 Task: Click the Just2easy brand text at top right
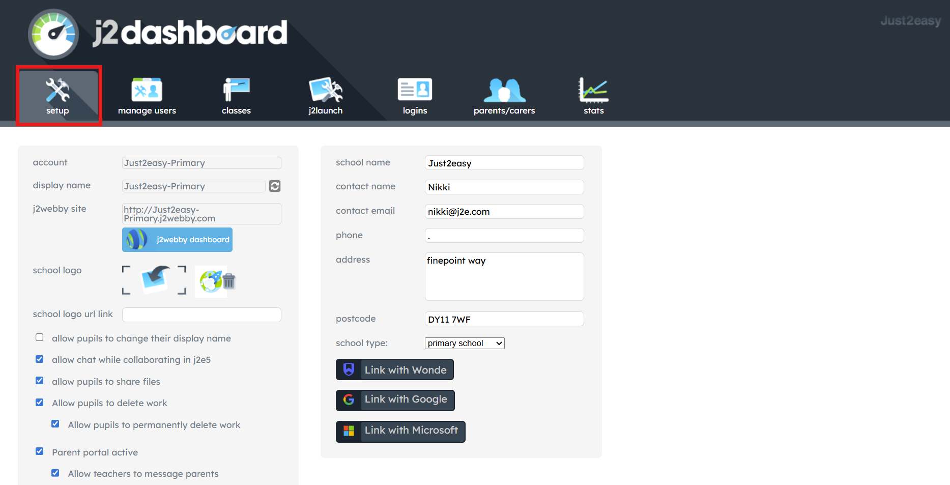pos(911,21)
